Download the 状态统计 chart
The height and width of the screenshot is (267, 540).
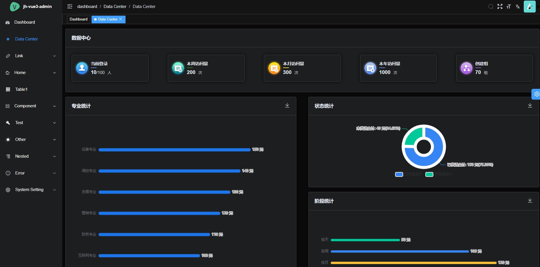(530, 105)
